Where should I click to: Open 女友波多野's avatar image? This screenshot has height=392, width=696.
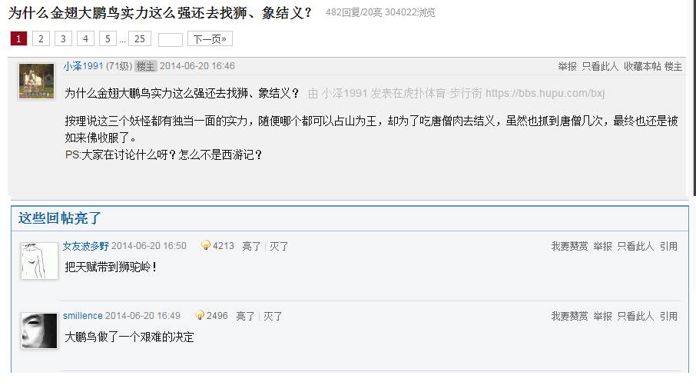39,261
